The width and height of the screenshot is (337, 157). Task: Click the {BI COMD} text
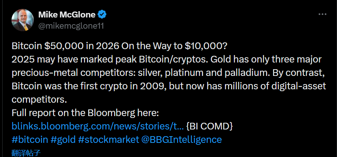(x=210, y=126)
